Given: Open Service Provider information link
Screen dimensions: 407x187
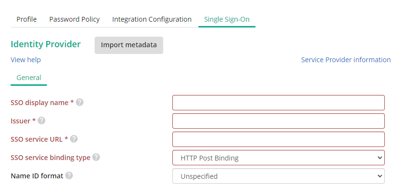Looking at the screenshot, I should (x=346, y=60).
